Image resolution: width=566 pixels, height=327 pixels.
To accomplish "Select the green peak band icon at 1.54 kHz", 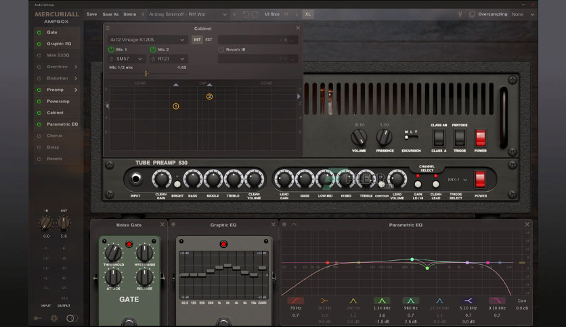I will click(382, 301).
